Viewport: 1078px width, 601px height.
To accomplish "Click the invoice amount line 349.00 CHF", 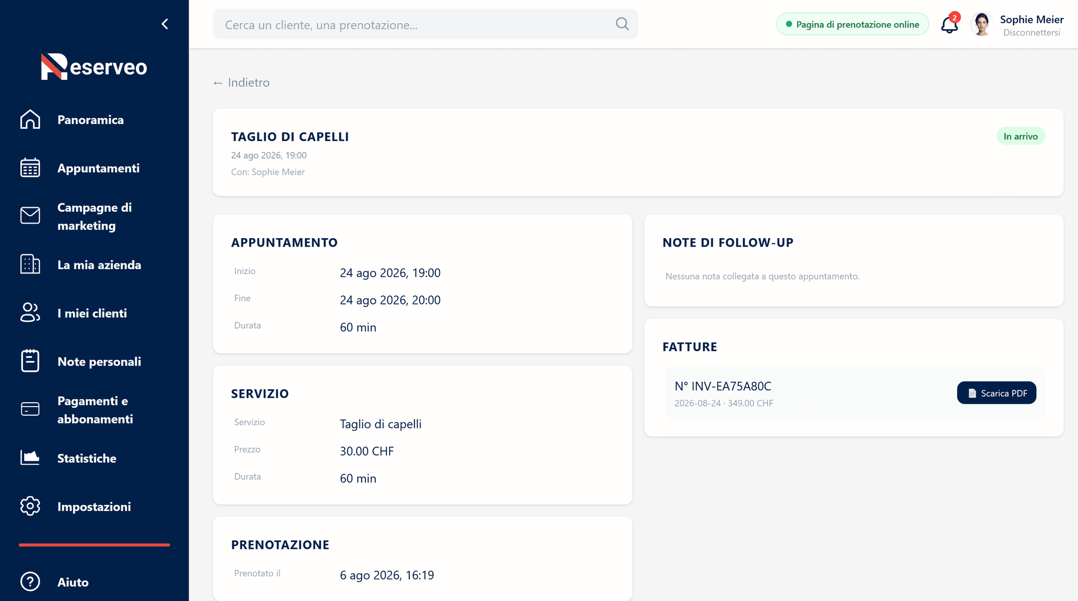I will (x=724, y=403).
